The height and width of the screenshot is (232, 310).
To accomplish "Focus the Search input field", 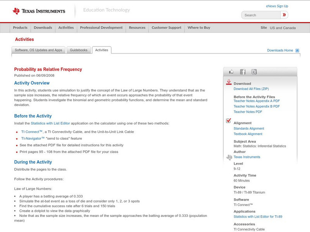I will pyautogui.click(x=261, y=15).
